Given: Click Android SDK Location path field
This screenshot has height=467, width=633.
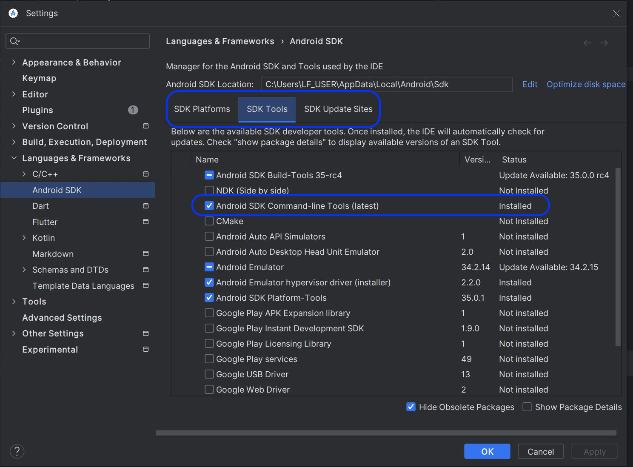Looking at the screenshot, I should 387,84.
